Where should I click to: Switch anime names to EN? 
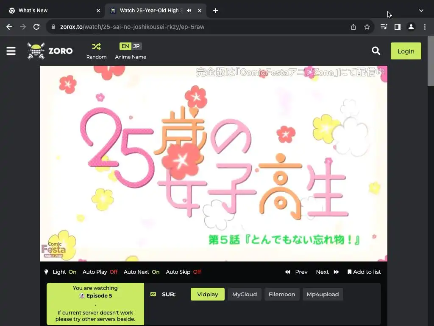pos(125,46)
